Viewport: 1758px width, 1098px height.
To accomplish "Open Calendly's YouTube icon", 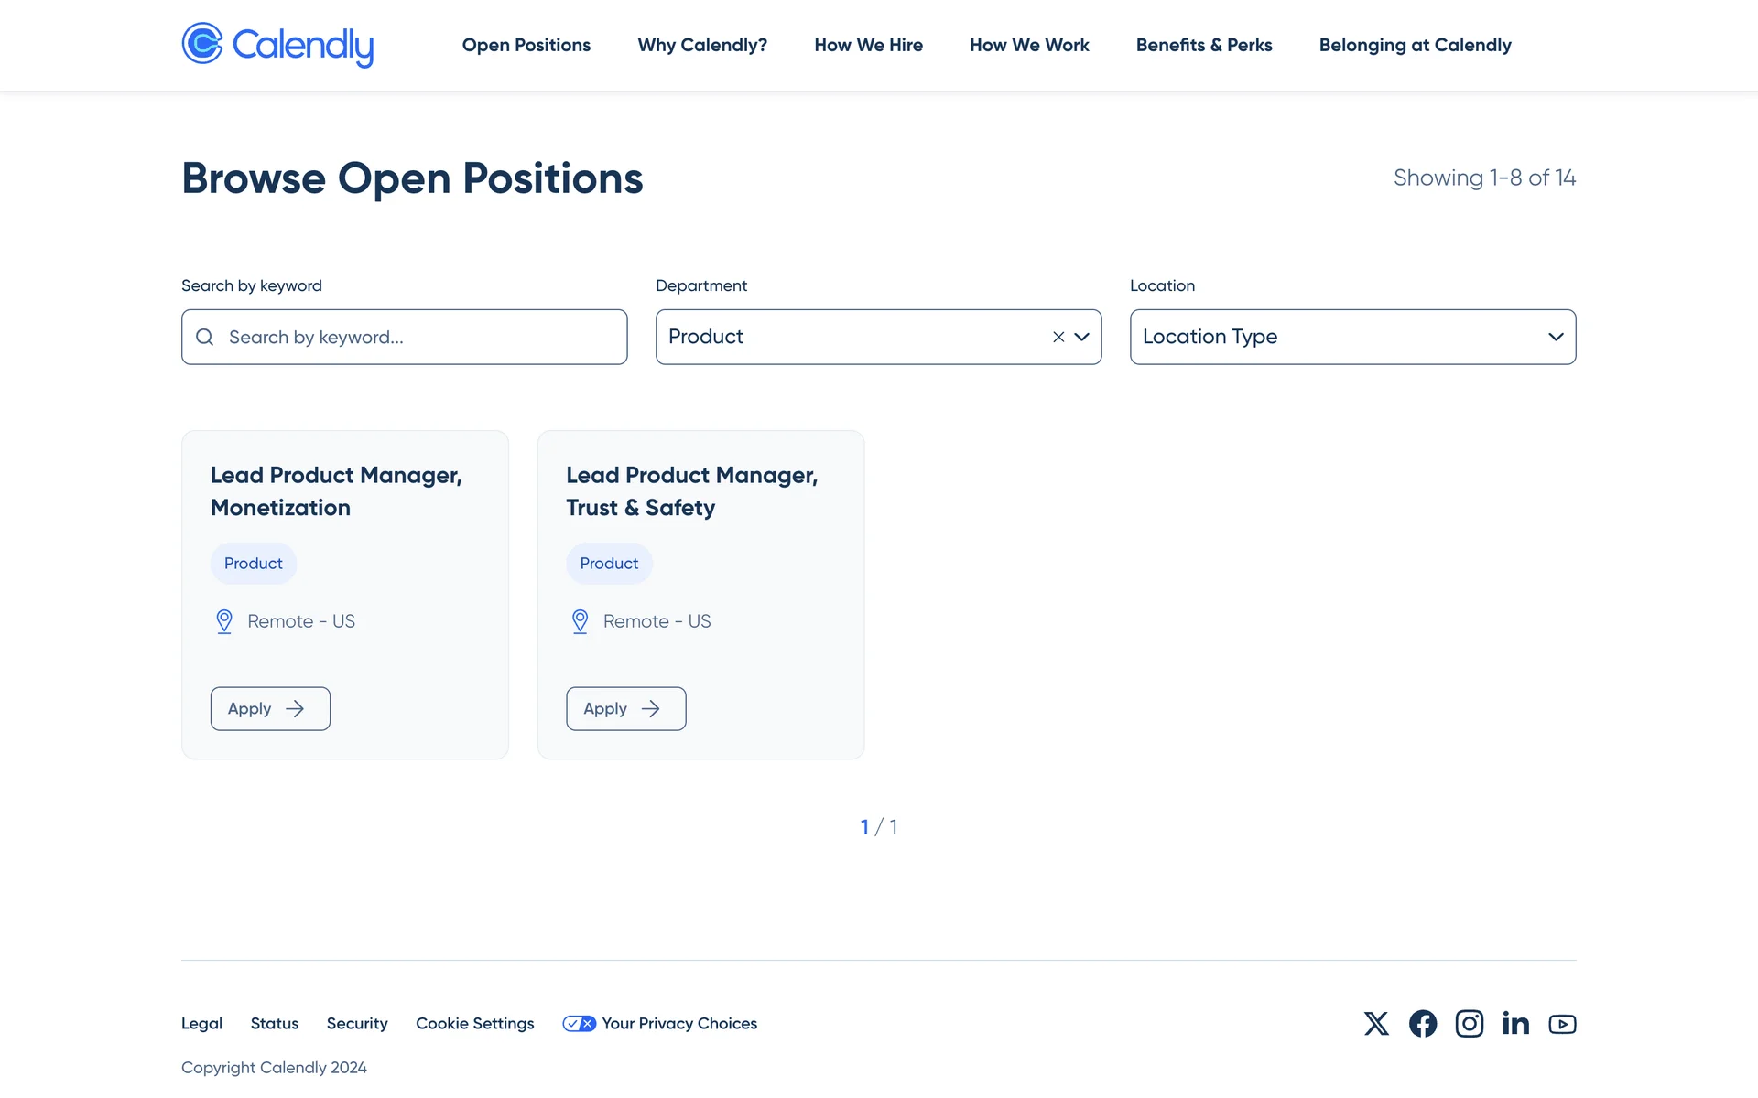I will tap(1562, 1024).
